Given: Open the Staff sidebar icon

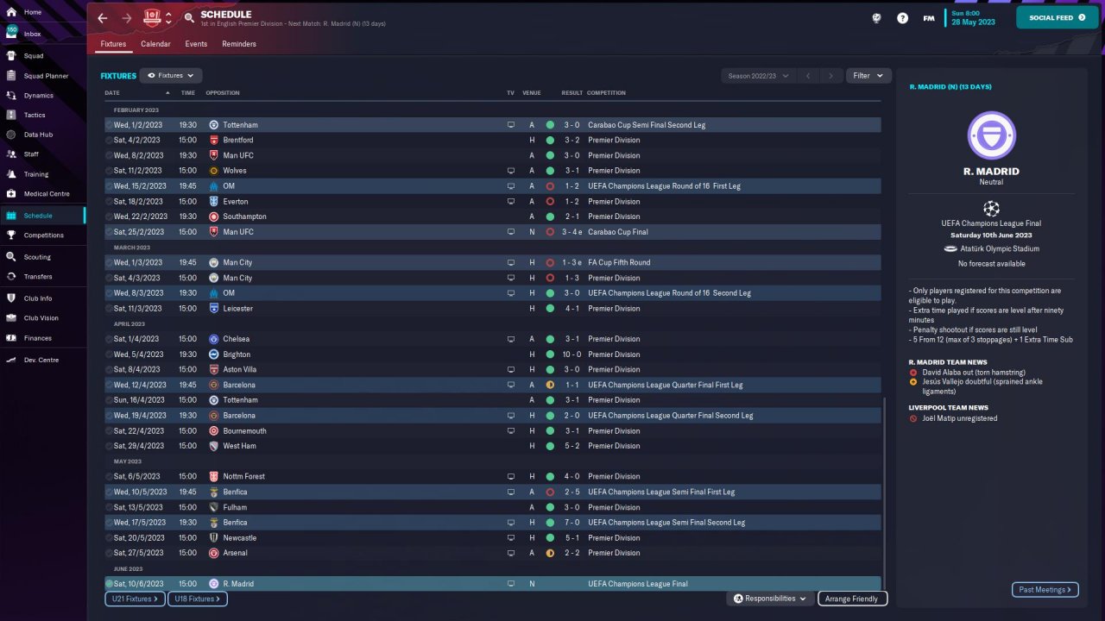Looking at the screenshot, I should [x=11, y=154].
